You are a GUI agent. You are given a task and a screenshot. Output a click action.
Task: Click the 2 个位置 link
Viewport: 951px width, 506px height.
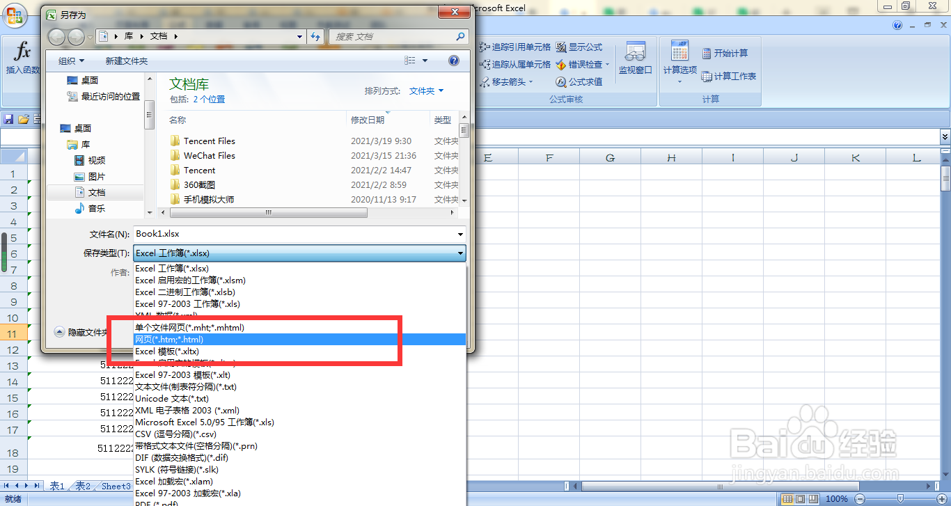(x=210, y=100)
